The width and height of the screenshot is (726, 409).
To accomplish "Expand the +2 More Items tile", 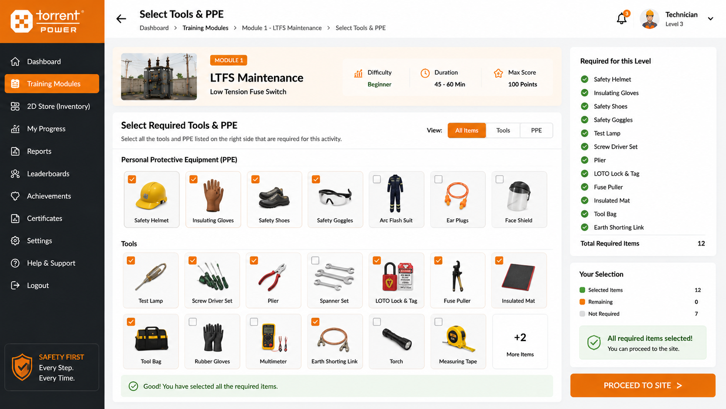I will (520, 342).
